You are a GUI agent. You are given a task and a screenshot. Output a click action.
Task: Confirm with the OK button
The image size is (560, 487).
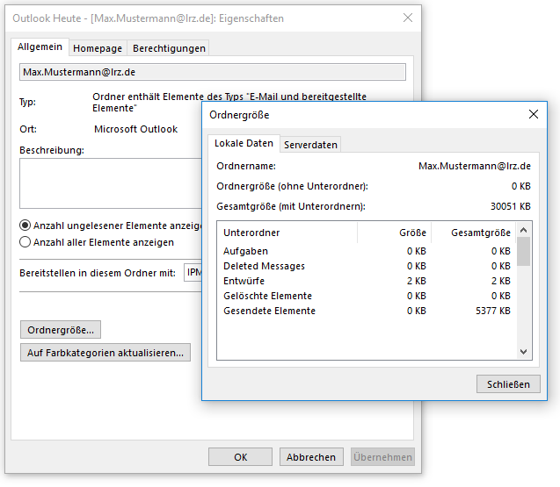tap(240, 457)
